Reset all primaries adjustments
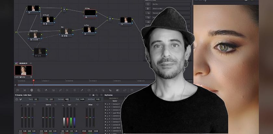 pyautogui.click(x=101, y=95)
